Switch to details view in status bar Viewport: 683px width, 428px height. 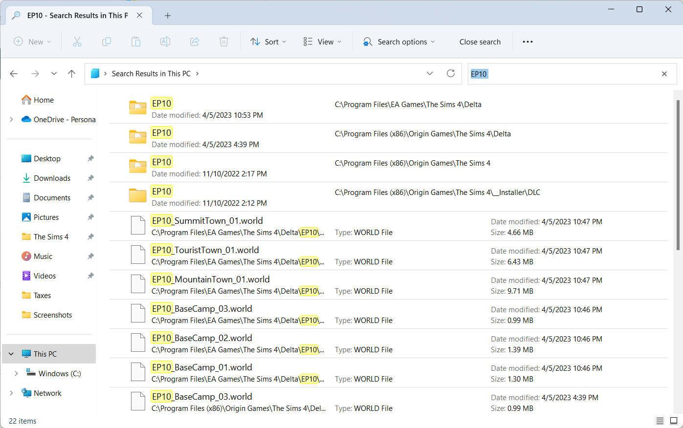660,421
